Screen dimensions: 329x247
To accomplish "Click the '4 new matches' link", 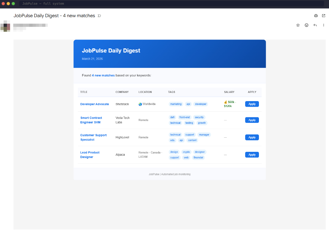I will click(103, 75).
